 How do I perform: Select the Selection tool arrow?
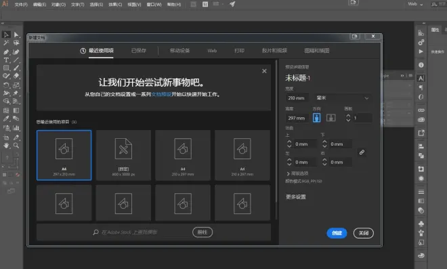[6, 35]
